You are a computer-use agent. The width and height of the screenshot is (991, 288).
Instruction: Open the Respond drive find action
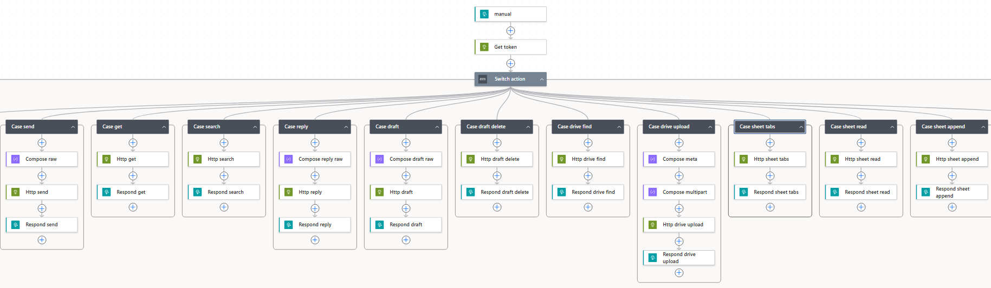(588, 192)
